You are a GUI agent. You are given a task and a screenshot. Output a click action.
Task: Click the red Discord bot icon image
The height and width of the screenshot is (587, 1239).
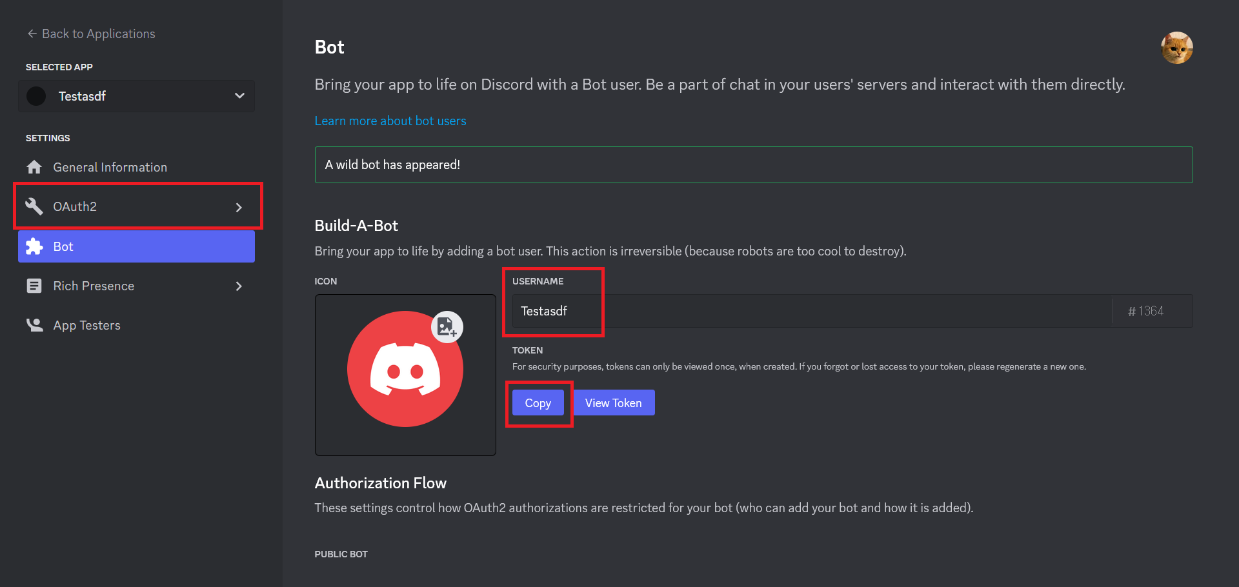(405, 369)
